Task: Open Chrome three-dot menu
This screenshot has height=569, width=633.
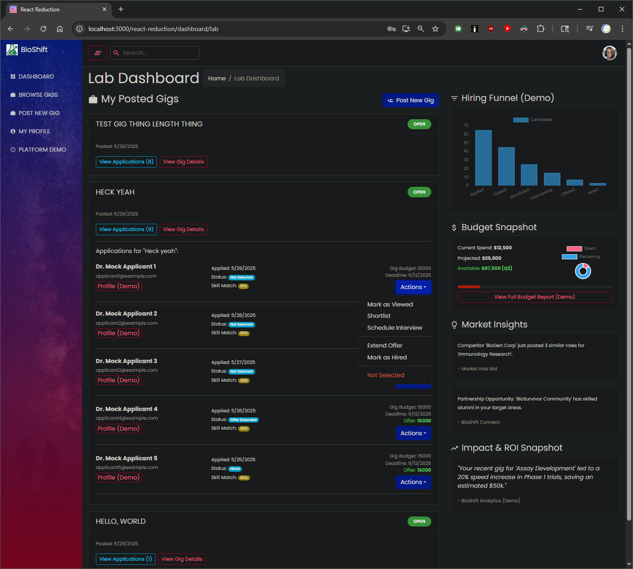Action: (623, 29)
